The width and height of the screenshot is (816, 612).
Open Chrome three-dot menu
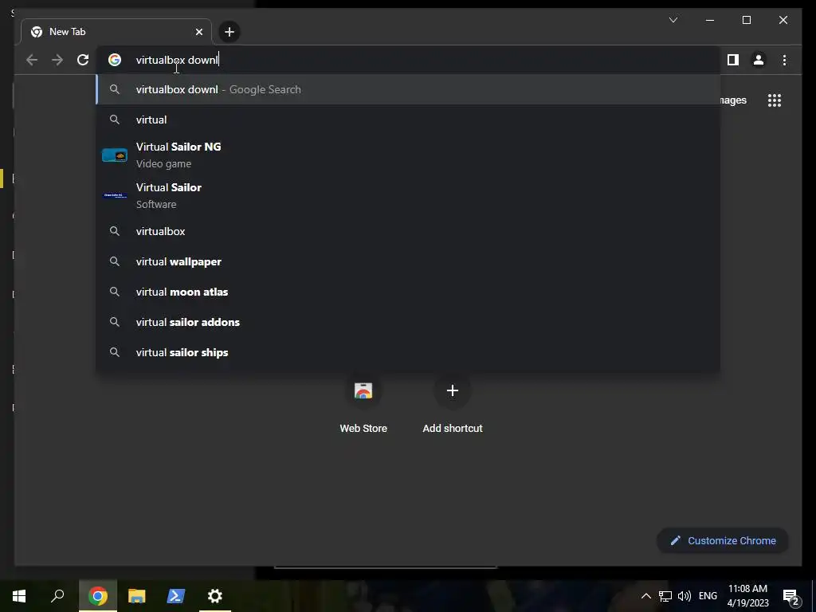click(784, 60)
